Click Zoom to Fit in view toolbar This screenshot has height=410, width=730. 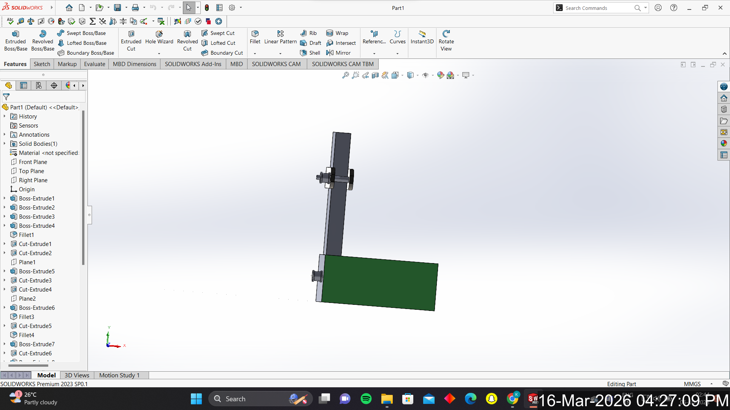tap(345, 75)
